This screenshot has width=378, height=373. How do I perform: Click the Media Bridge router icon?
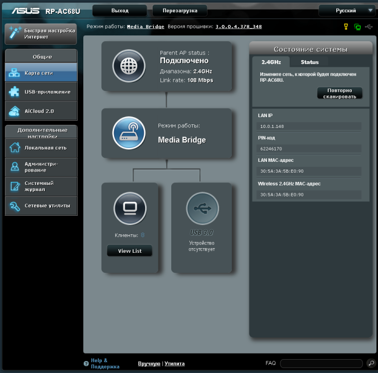129,133
